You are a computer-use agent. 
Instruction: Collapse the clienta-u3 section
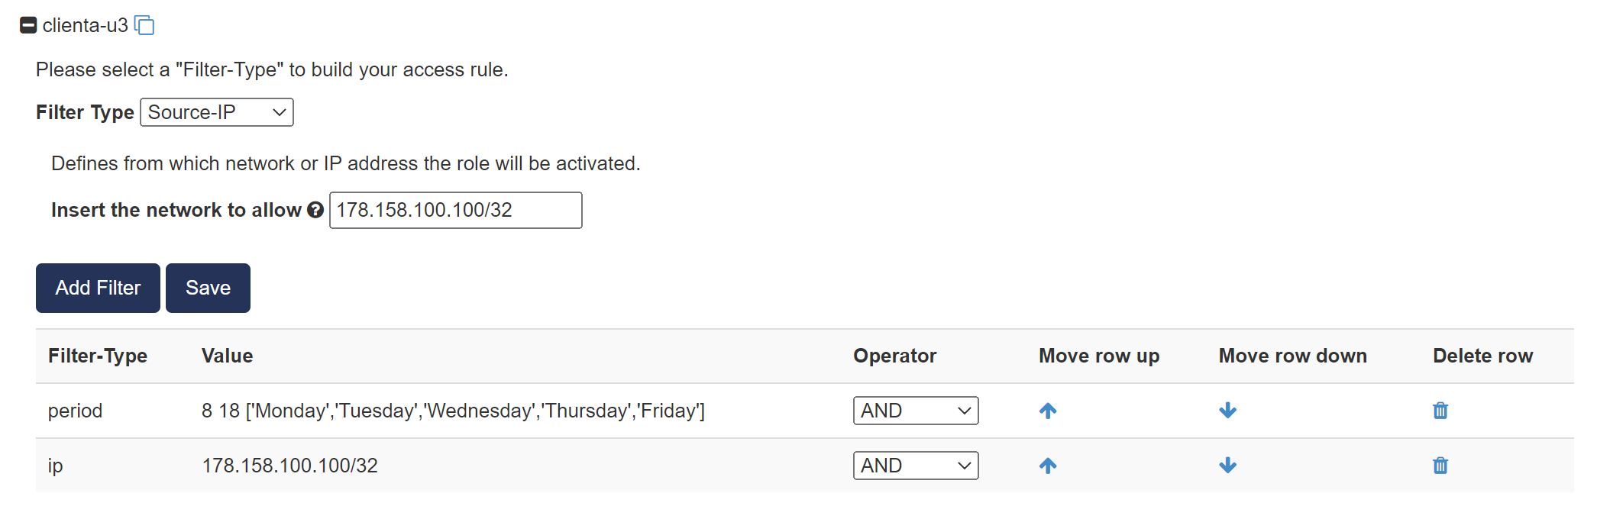click(28, 25)
